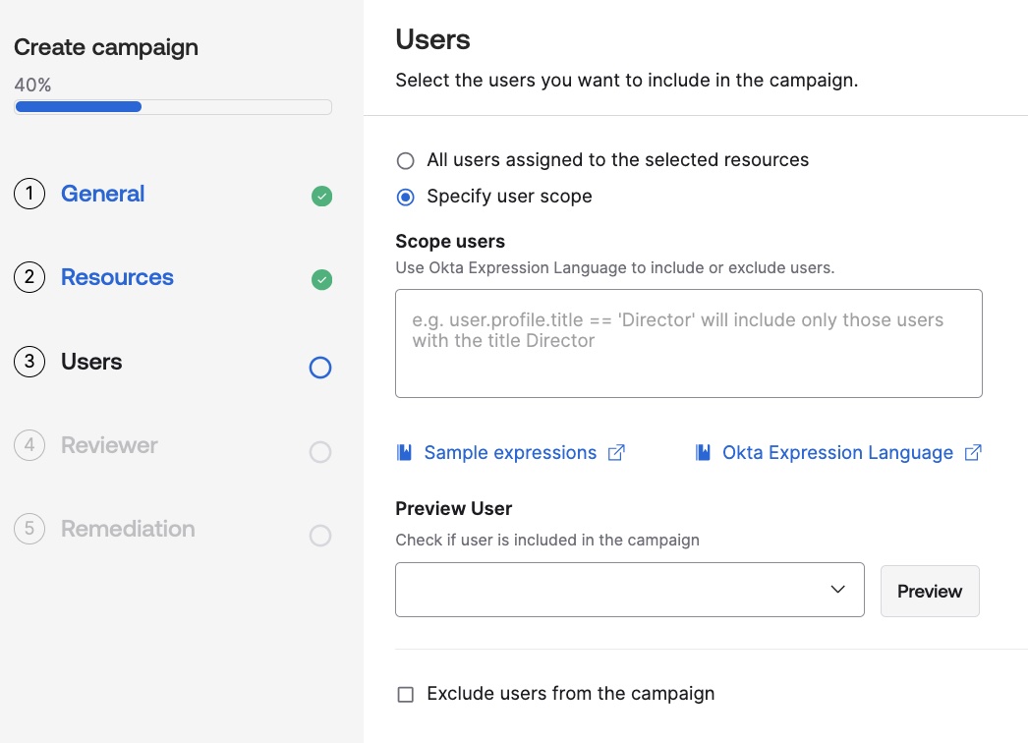
Task: Click the book icon beside Sample expressions
Action: [404, 453]
